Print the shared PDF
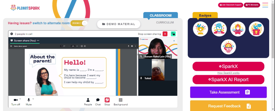The width and height of the screenshot is (275, 111). point(132,46)
